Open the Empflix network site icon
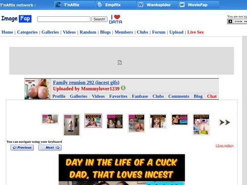 [100, 5]
